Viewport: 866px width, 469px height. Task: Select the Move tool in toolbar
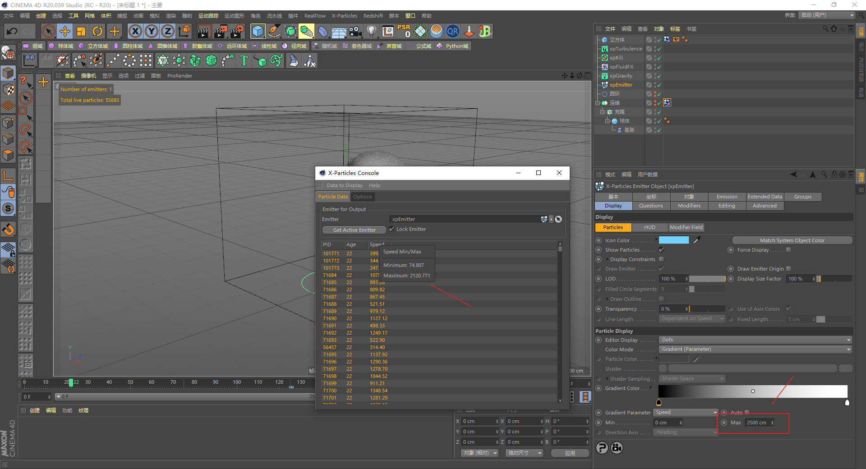(65, 31)
